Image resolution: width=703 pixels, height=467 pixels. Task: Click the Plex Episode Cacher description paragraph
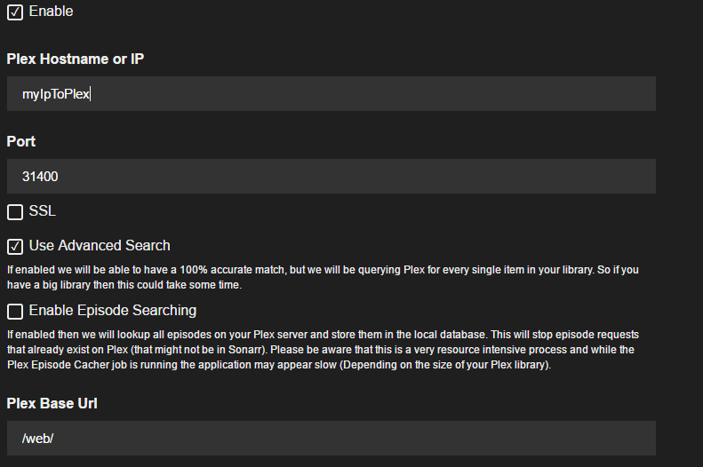point(323,350)
